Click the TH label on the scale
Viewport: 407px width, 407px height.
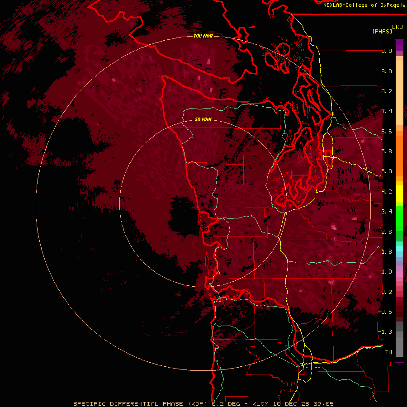388,352
